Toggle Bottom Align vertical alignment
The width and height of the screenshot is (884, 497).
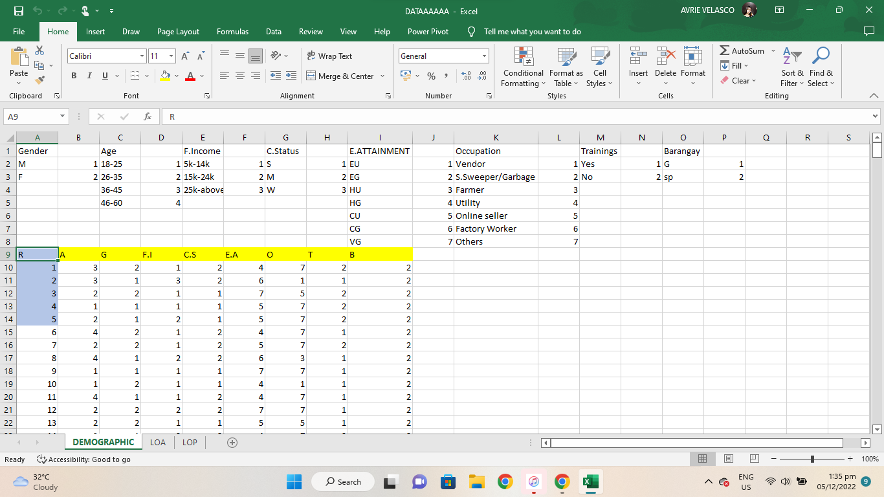[256, 56]
